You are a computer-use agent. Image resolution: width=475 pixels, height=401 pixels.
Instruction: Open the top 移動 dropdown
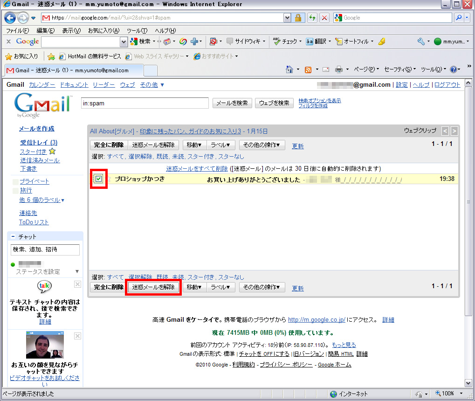[x=194, y=145]
